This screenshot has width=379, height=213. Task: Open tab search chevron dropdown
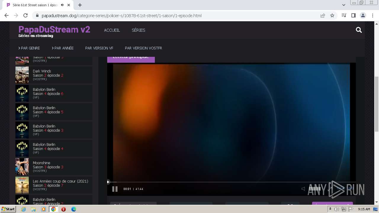pyautogui.click(x=344, y=5)
